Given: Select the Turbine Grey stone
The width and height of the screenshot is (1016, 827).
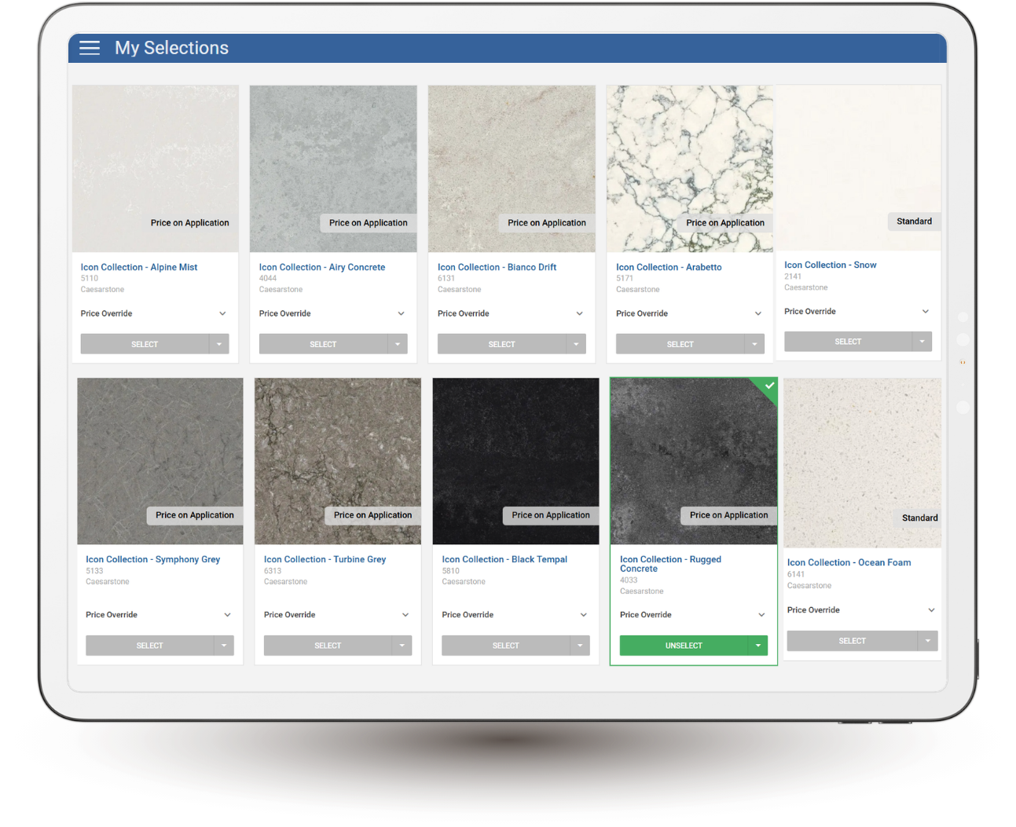Looking at the screenshot, I should (x=328, y=646).
